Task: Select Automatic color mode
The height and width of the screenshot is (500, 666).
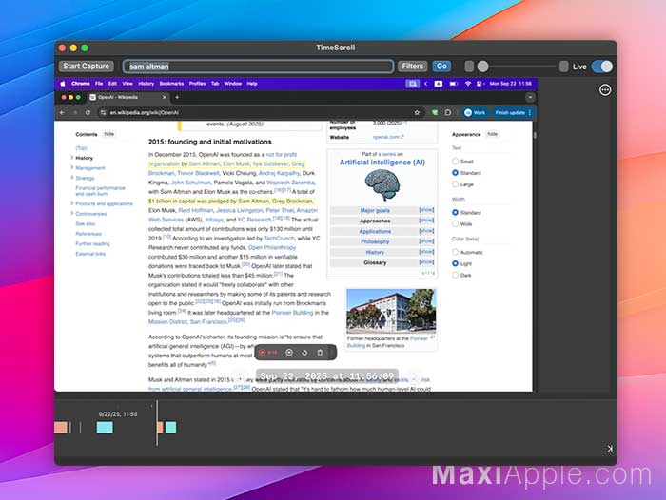Action: [x=455, y=252]
